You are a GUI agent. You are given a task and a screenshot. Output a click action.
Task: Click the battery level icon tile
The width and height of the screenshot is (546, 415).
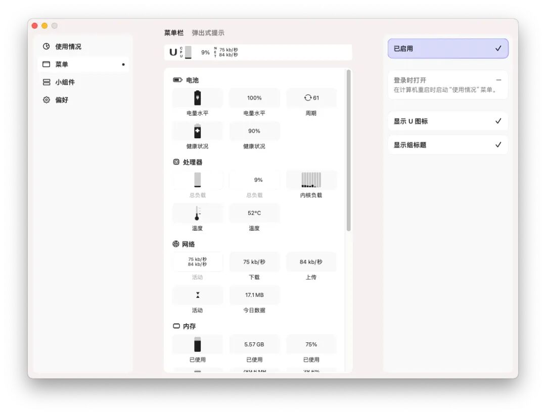point(198,98)
